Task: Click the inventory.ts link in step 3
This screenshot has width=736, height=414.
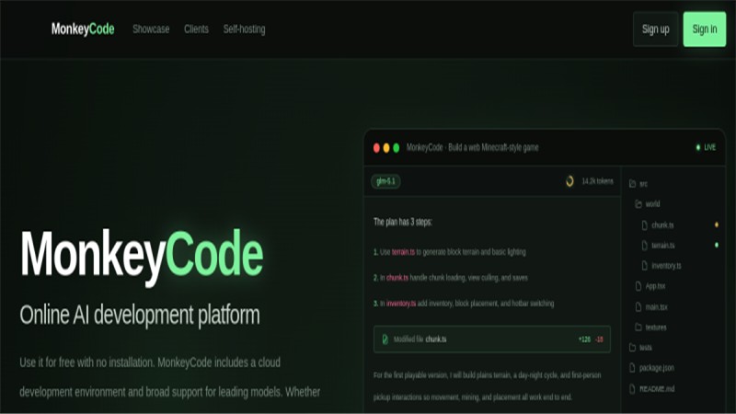Action: 401,304
